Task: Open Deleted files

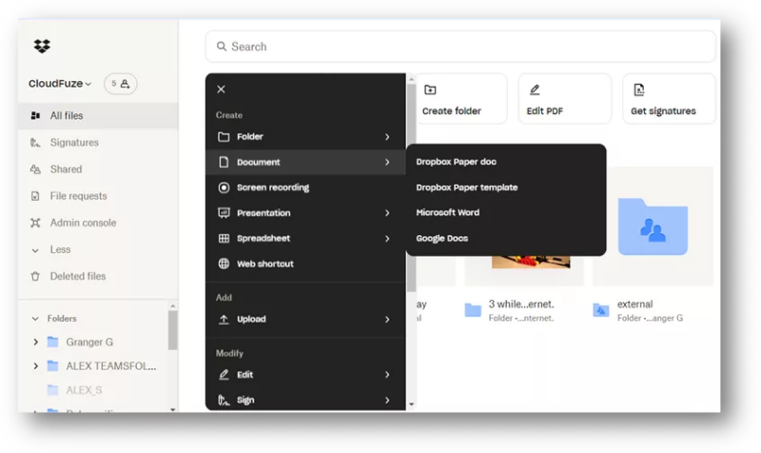Action: pos(98,276)
